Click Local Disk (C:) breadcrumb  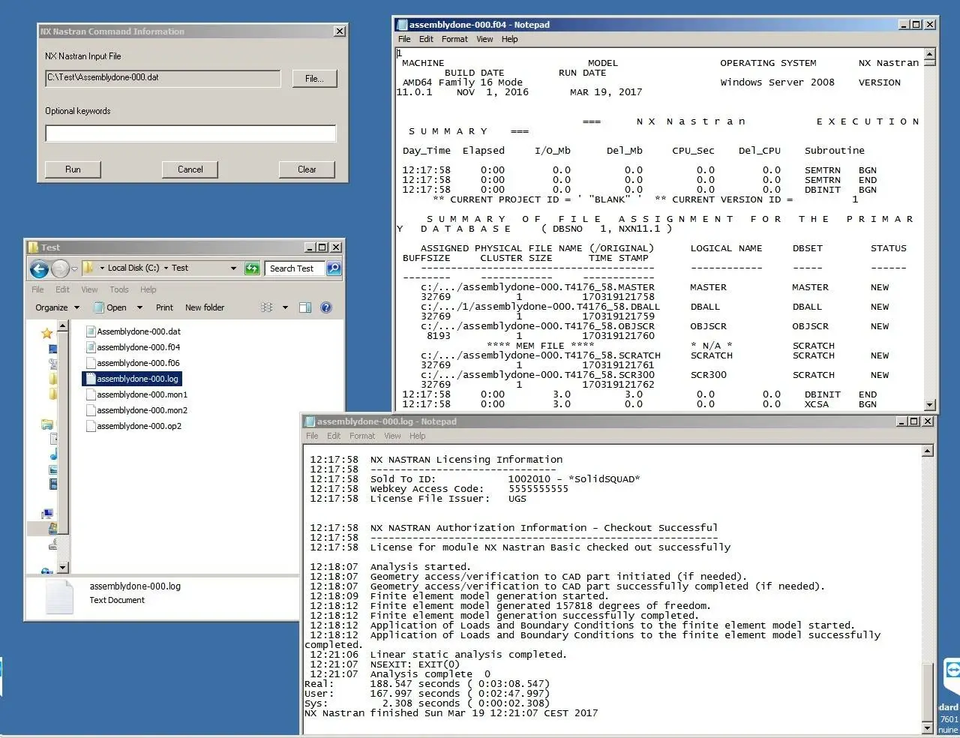[x=133, y=268]
